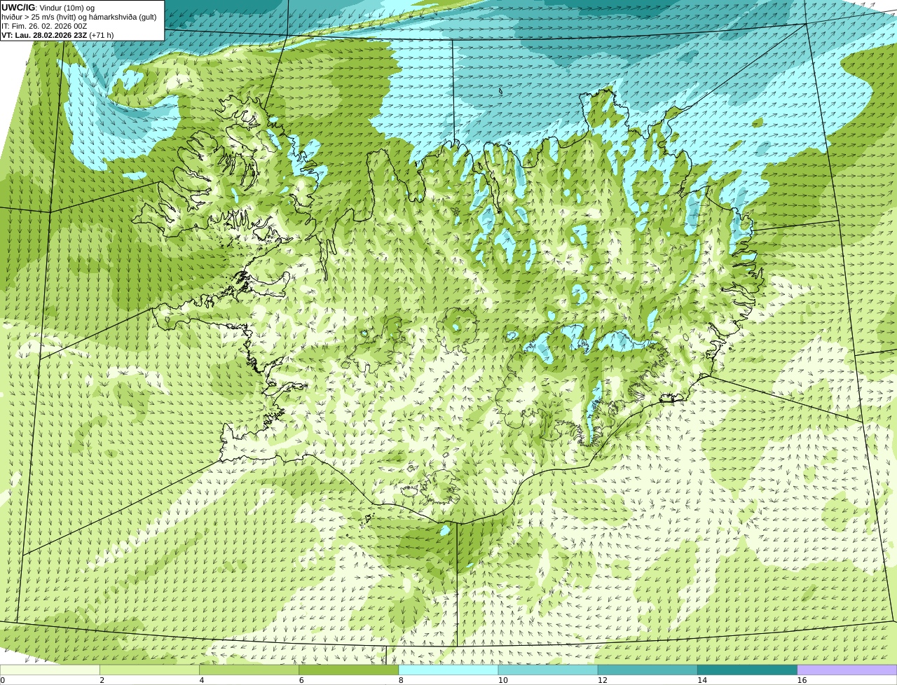Click the 14–16 m/s dark teal legend swatch
This screenshot has width=897, height=685.
click(x=747, y=670)
